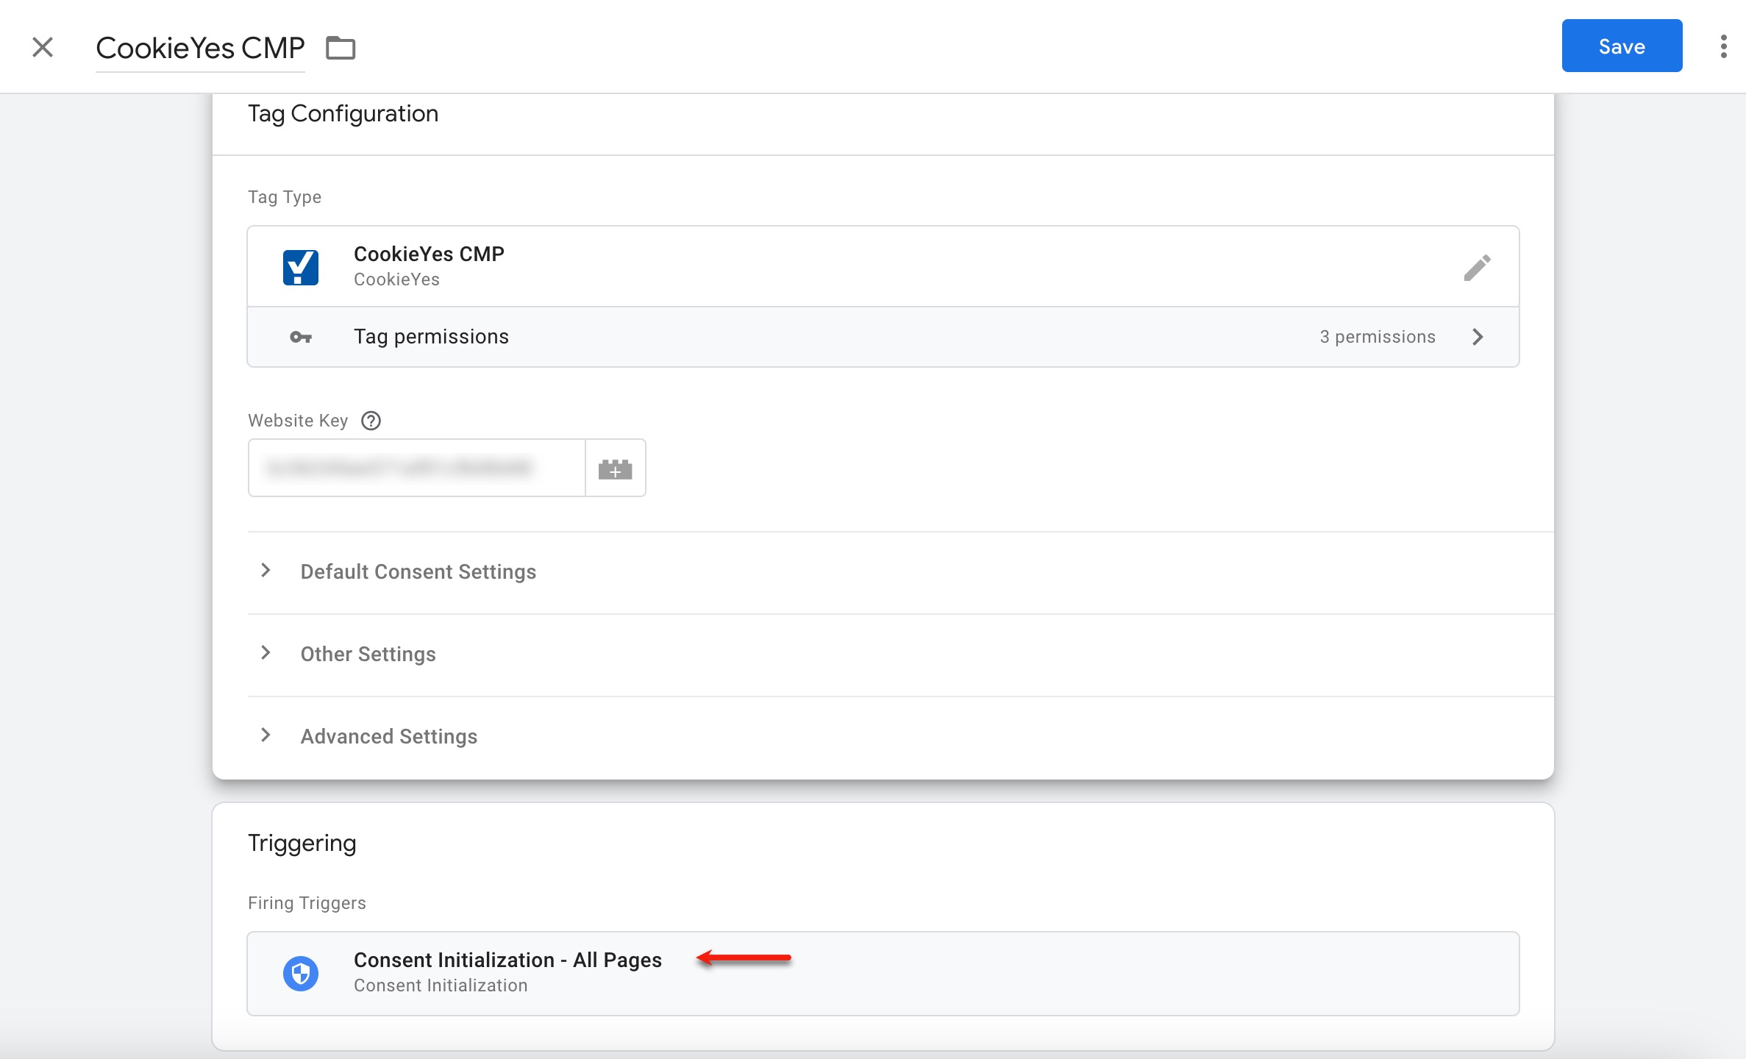Image resolution: width=1746 pixels, height=1059 pixels.
Task: Save the tag
Action: 1622,46
